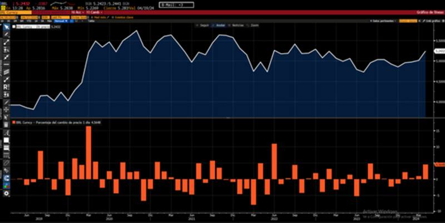Click the Seguir tracking icon above chart
Screen dimensions: 445x223
tap(200, 26)
